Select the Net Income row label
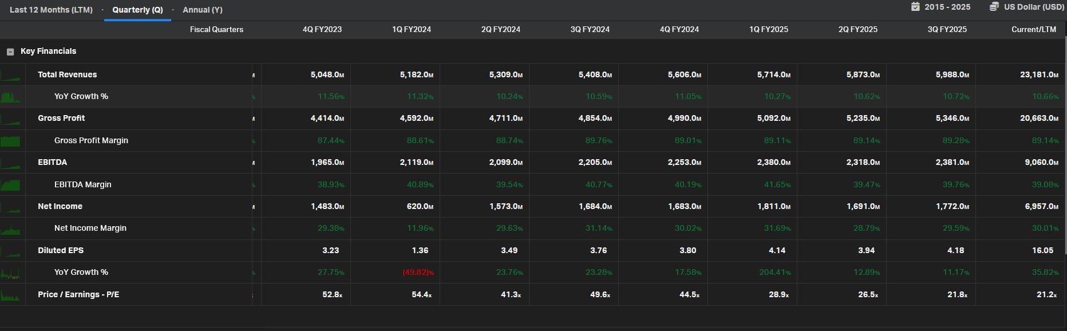1067x331 pixels. pos(60,206)
